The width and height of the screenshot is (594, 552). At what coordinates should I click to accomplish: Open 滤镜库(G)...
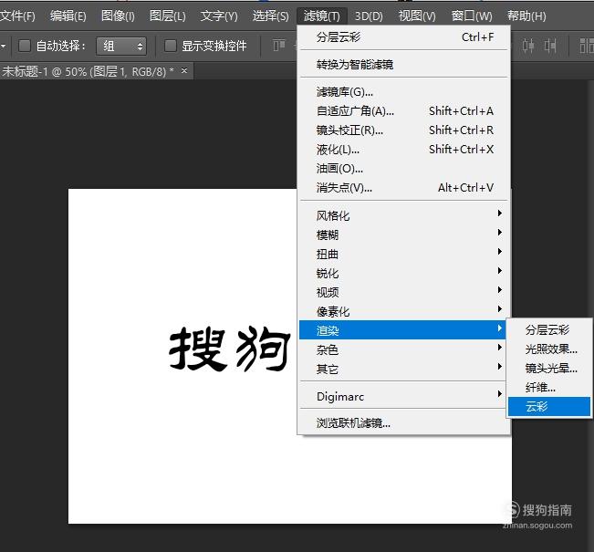[x=404, y=91]
